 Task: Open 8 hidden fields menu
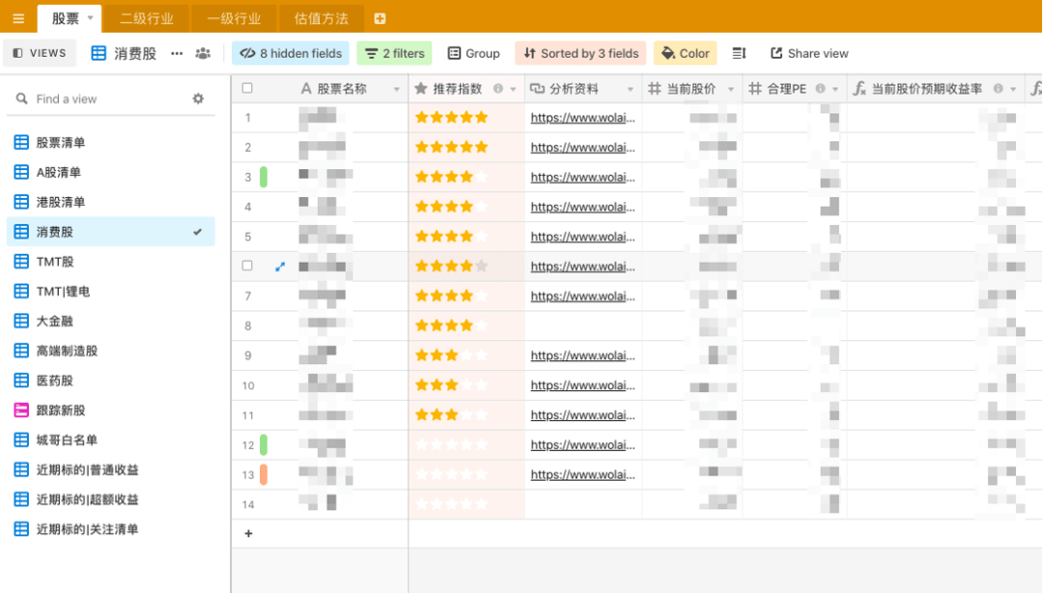point(291,53)
